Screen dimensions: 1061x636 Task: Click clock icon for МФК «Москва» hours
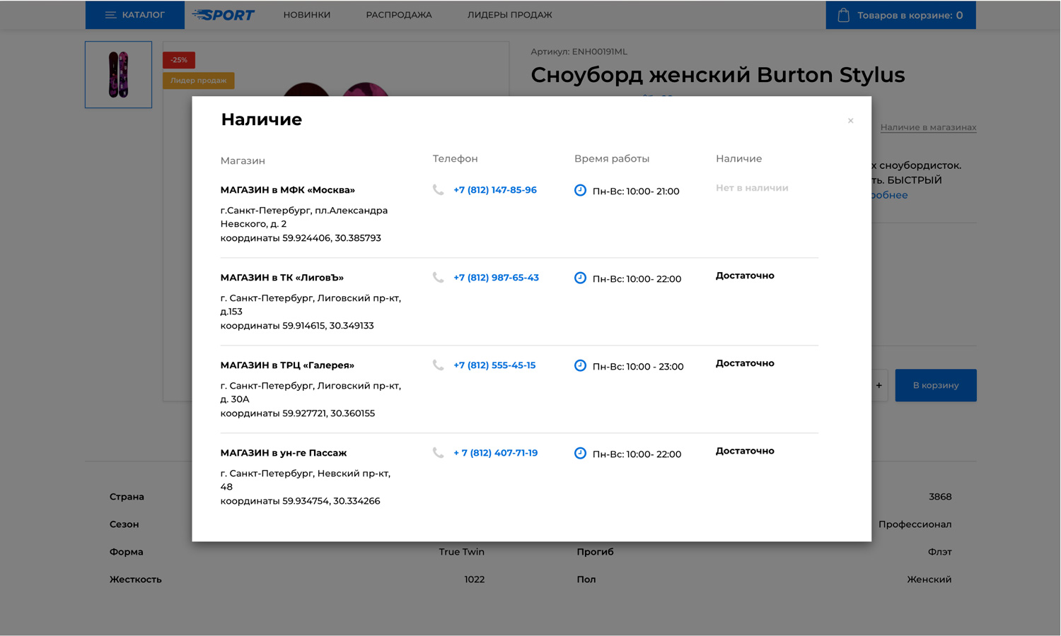pos(580,190)
